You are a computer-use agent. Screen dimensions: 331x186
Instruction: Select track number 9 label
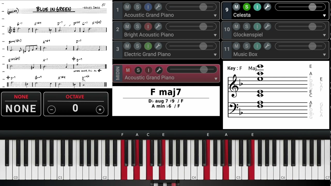(227, 10)
